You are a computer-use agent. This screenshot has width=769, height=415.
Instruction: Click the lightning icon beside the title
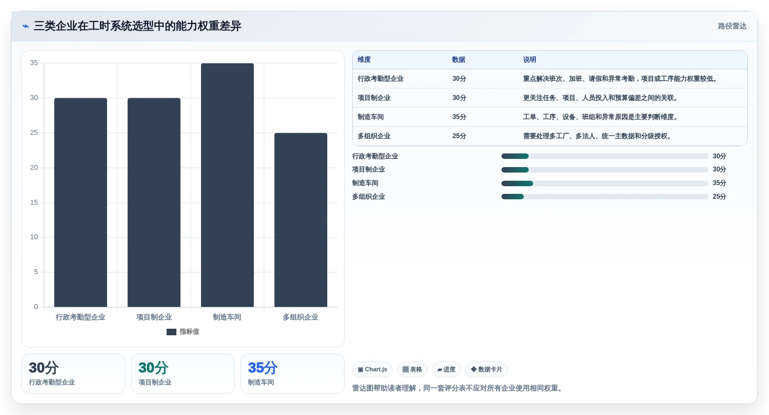click(26, 26)
